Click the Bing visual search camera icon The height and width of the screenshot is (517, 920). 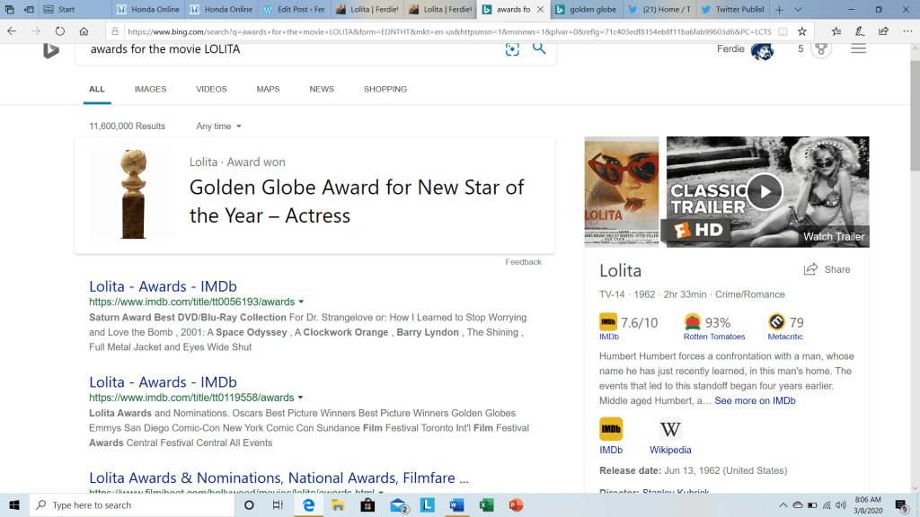point(512,49)
